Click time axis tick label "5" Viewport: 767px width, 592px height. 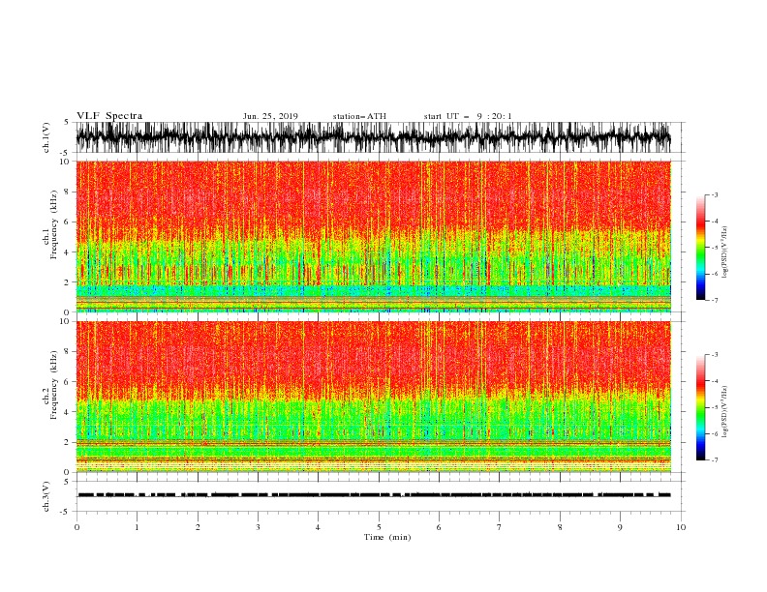(379, 527)
